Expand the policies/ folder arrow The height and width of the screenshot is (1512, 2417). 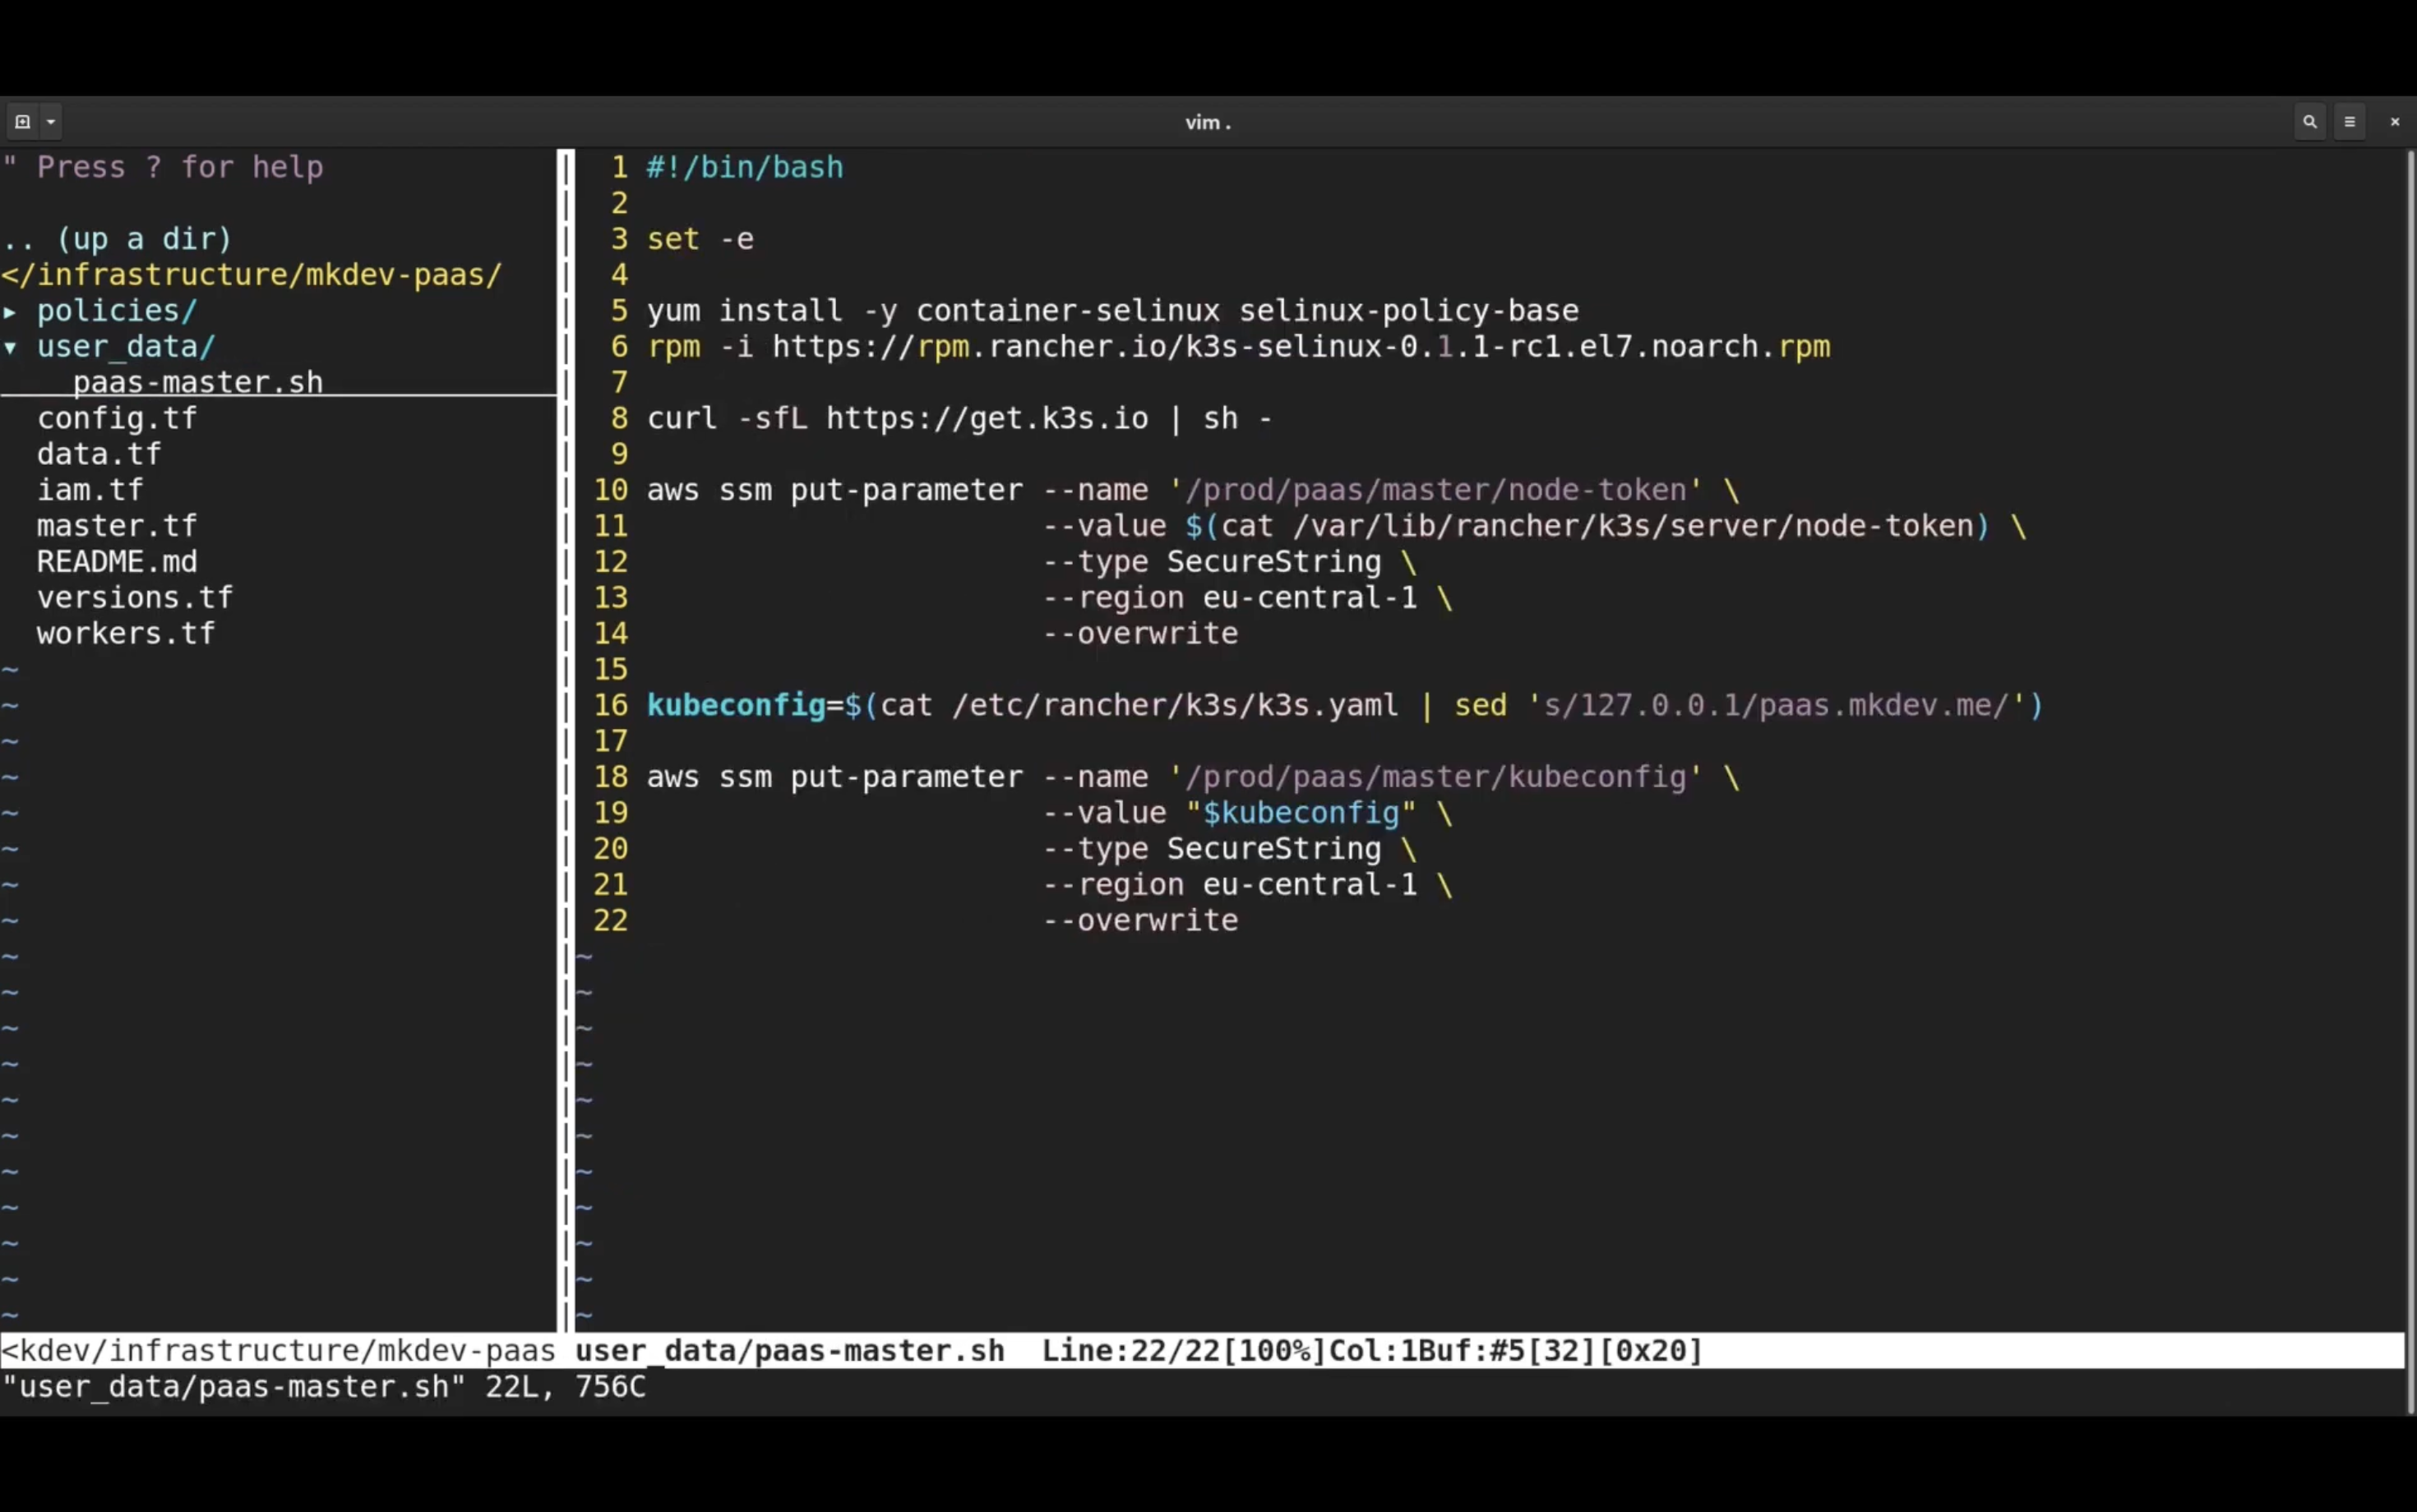pos(10,312)
